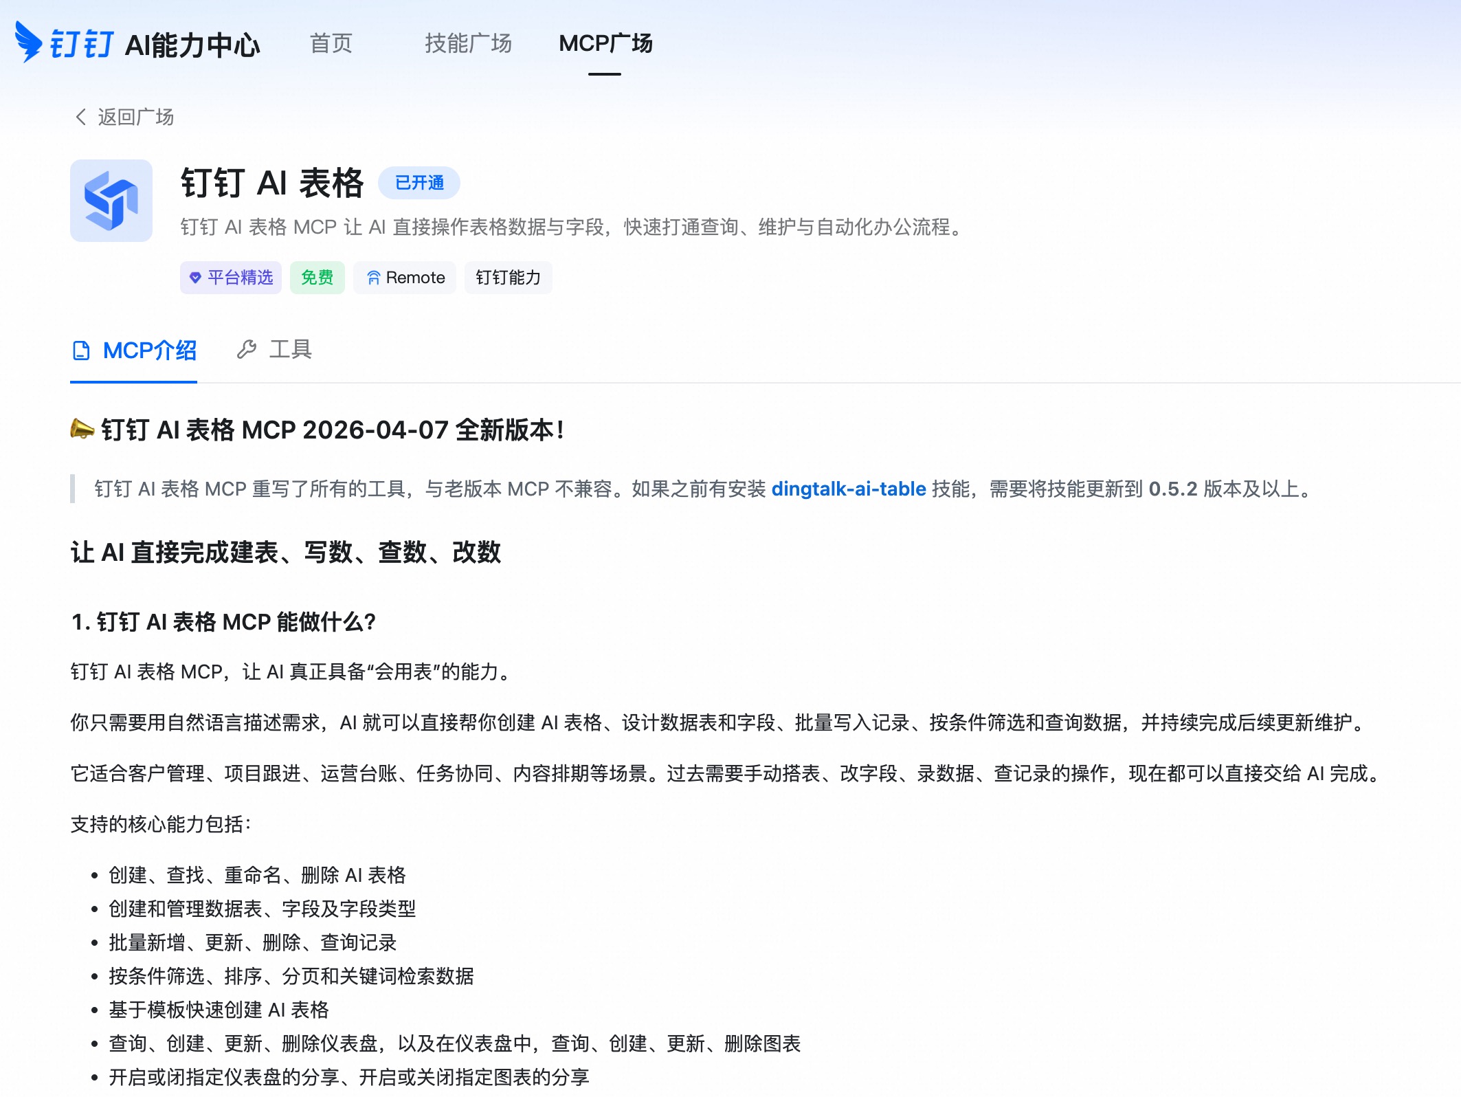
Task: Switch to the 工具 tab
Action: 274,349
